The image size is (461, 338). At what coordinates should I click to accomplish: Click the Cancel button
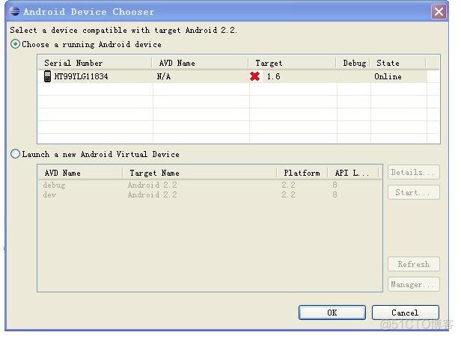[x=405, y=313]
